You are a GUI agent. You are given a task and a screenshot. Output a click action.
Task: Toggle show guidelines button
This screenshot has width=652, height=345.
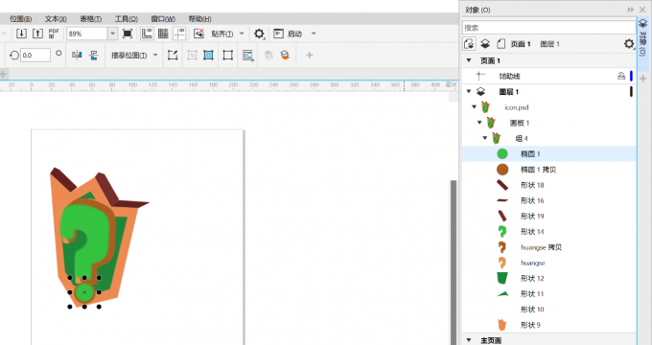point(179,34)
